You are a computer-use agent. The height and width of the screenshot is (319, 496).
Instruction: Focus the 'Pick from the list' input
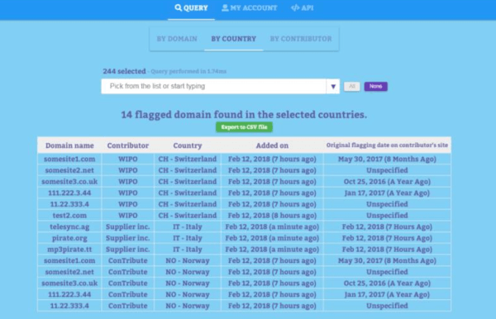214,86
